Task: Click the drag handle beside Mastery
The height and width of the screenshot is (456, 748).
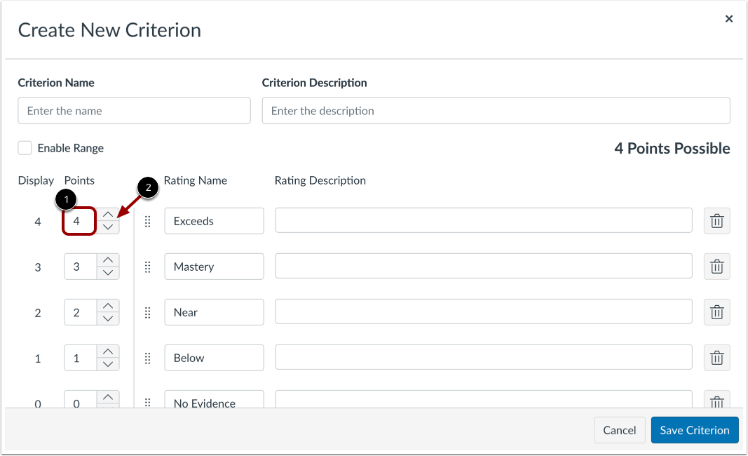Action: coord(147,267)
